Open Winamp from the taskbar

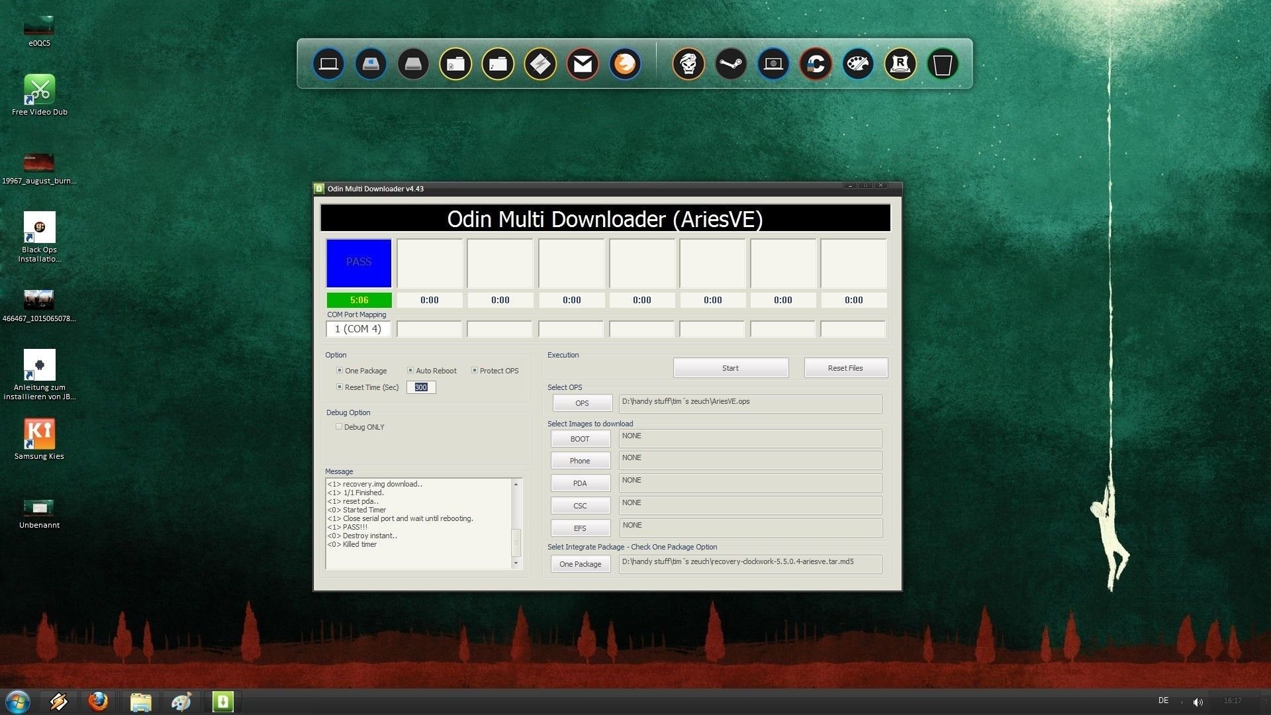[58, 702]
